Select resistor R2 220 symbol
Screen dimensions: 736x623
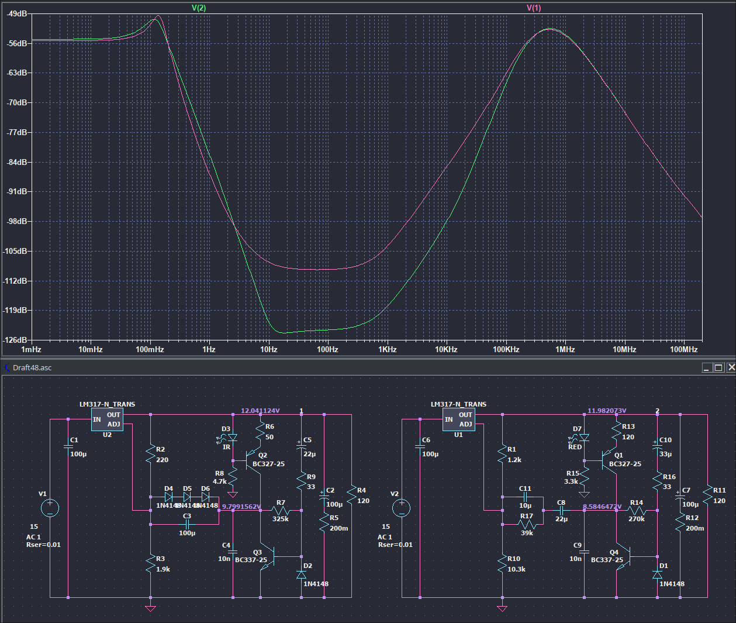tap(150, 455)
